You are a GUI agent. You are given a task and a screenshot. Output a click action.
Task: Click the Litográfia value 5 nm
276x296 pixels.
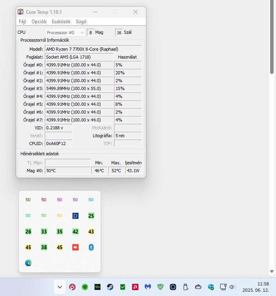point(128,136)
